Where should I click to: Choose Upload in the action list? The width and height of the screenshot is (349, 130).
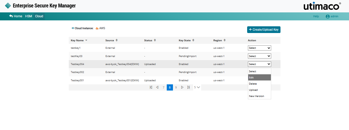(x=260, y=90)
